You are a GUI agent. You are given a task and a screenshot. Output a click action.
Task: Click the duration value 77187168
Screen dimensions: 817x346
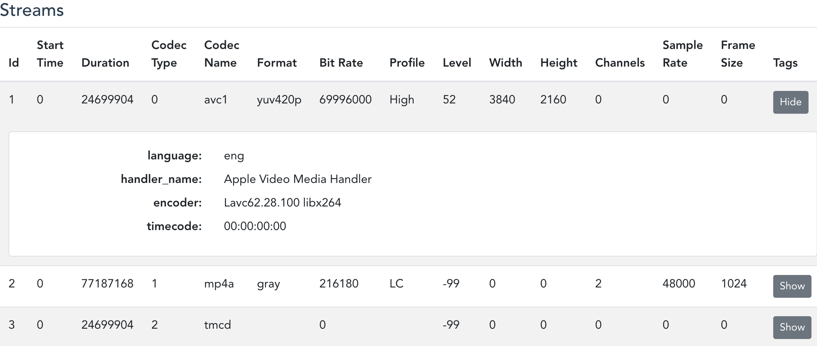coord(107,283)
